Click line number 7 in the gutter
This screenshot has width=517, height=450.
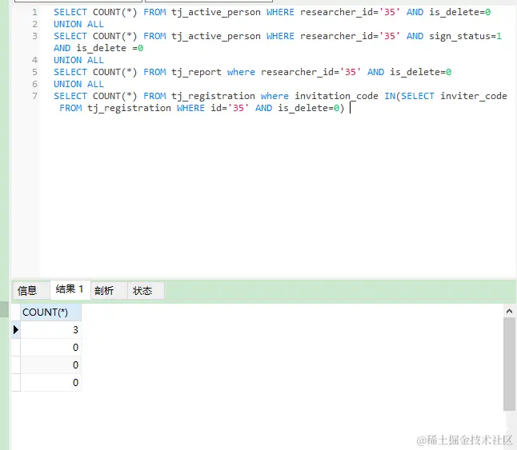tap(34, 96)
